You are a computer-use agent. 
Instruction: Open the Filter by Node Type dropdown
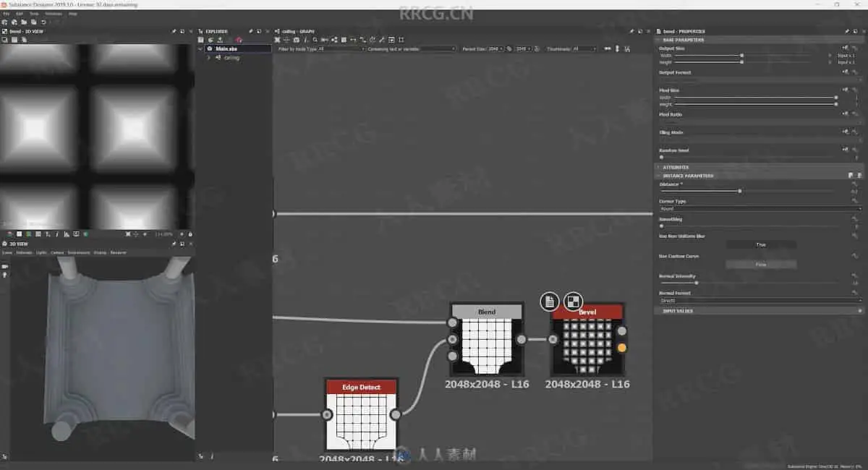(341, 48)
